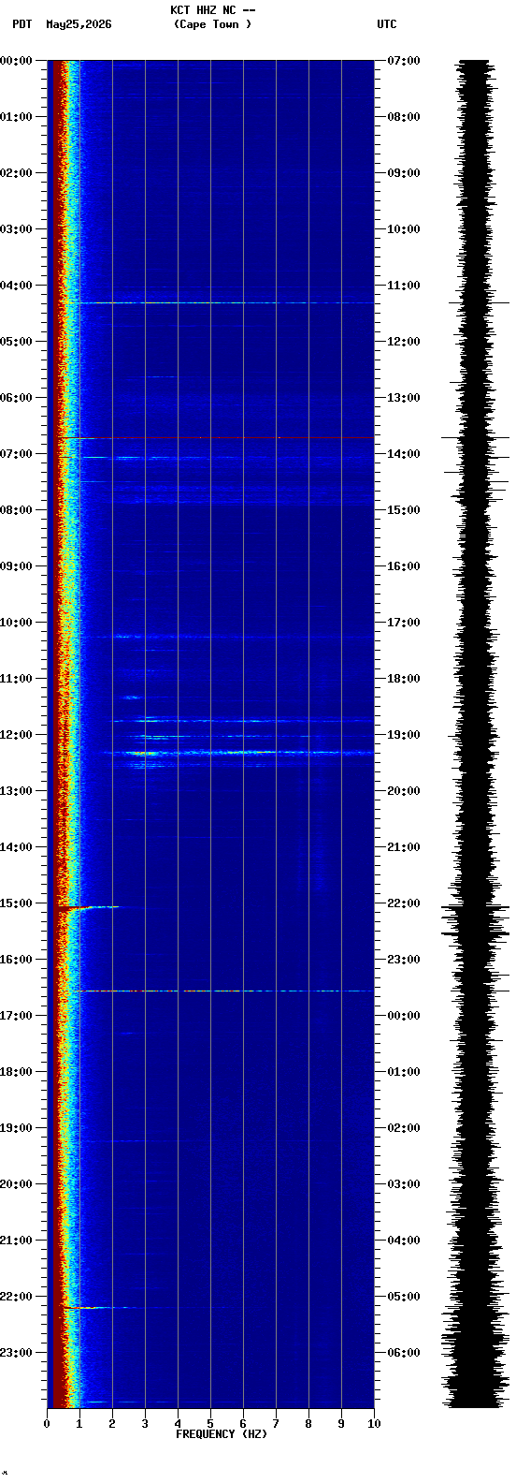Select the 04:00 label on PDT axis
The height and width of the screenshot is (1483, 516).
coord(17,286)
